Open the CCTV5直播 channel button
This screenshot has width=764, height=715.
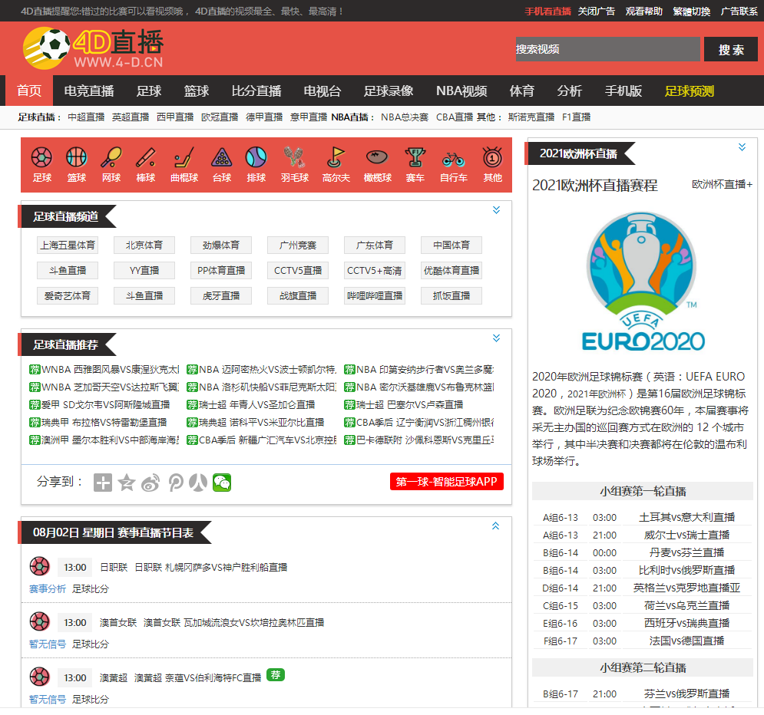tap(298, 270)
